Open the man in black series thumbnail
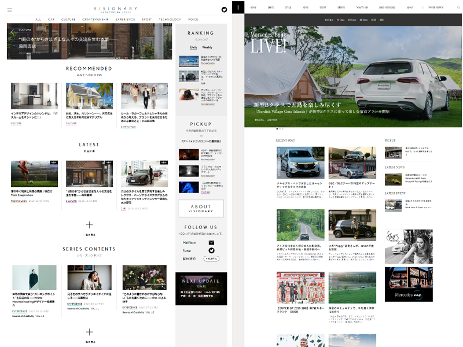Image resolution: width=463 pixels, height=347 pixels. click(x=34, y=277)
